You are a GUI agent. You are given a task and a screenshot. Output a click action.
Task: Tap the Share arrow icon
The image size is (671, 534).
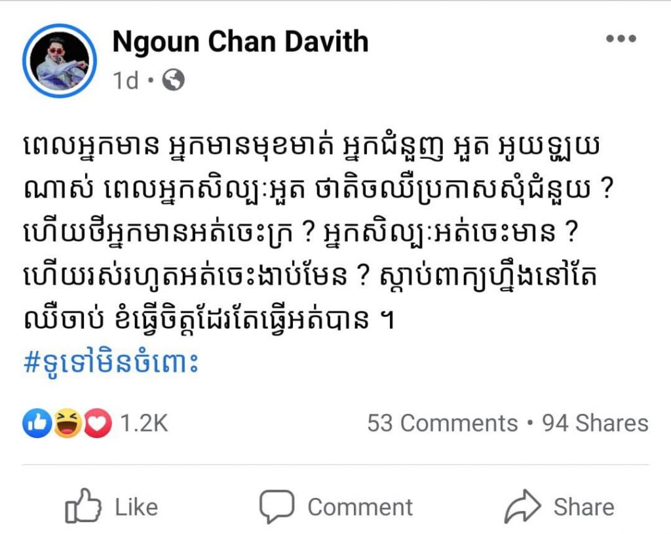click(522, 506)
